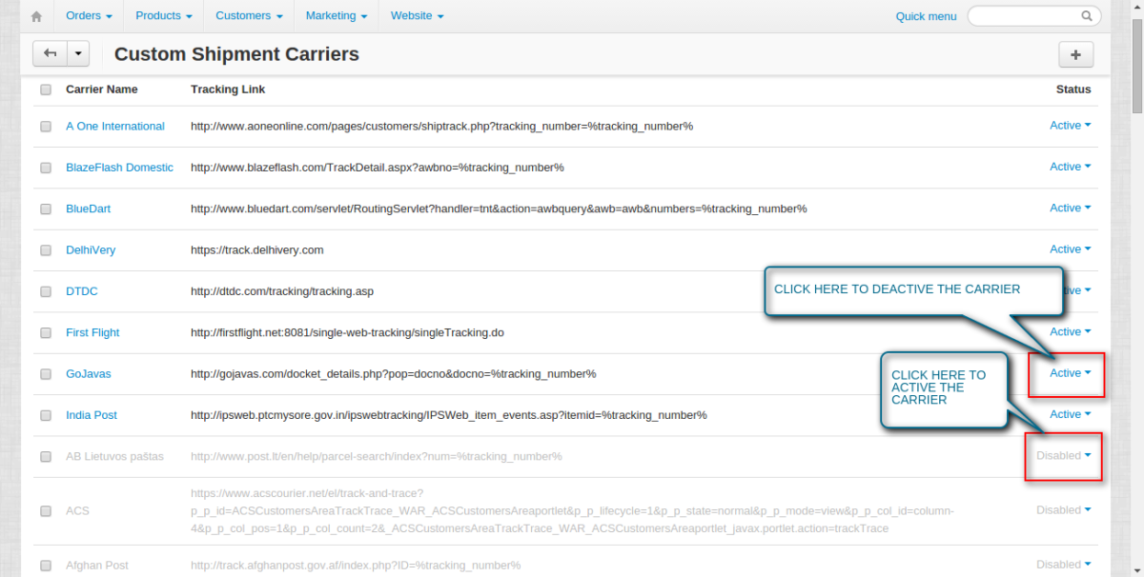Viewport: 1144px width, 577px height.
Task: Go to the admin home icon
Action: click(36, 16)
